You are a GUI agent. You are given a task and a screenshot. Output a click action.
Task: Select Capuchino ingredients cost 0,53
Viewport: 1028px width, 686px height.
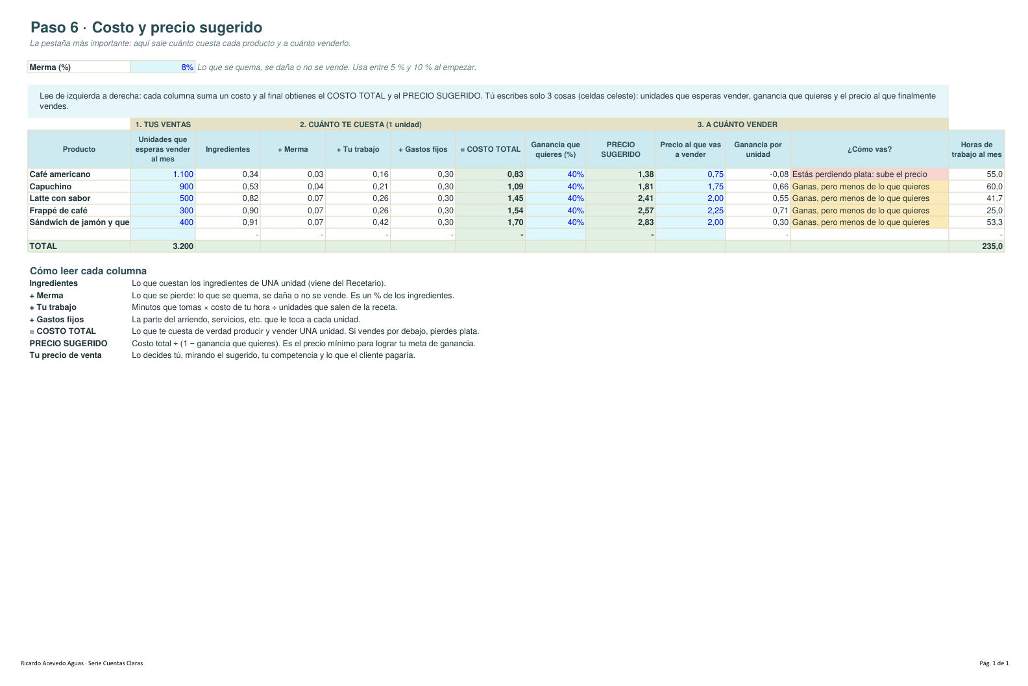[228, 187]
